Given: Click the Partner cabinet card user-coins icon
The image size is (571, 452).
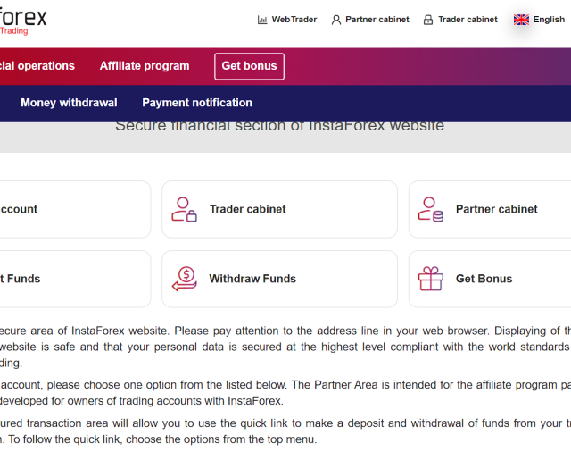Looking at the screenshot, I should 431,209.
